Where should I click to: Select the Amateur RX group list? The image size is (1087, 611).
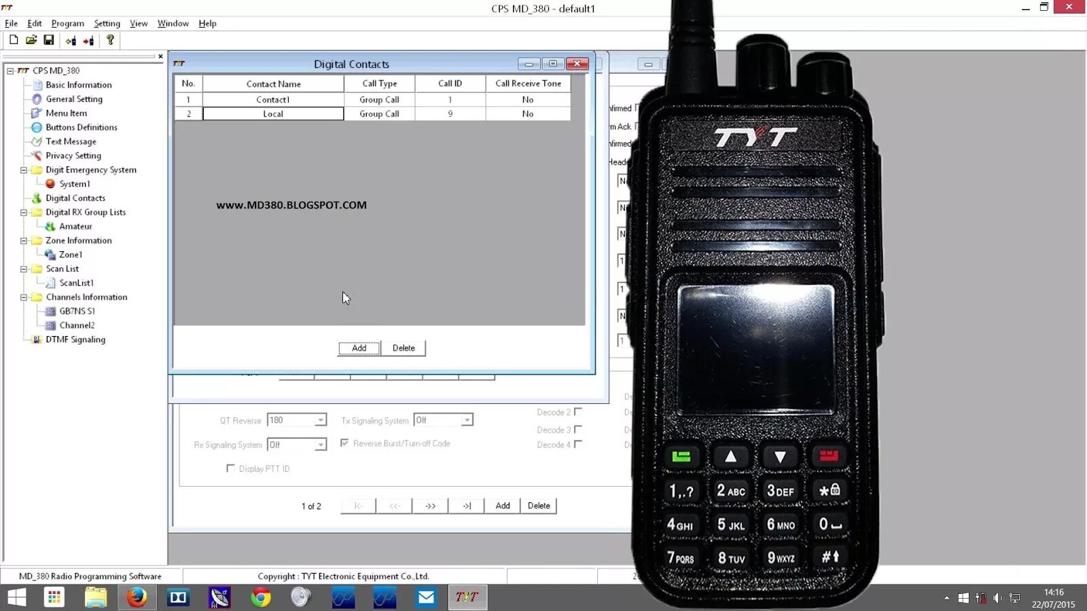coord(75,227)
